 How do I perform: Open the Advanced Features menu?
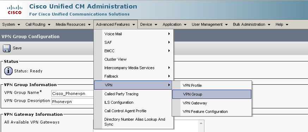pyautogui.click(x=116, y=25)
